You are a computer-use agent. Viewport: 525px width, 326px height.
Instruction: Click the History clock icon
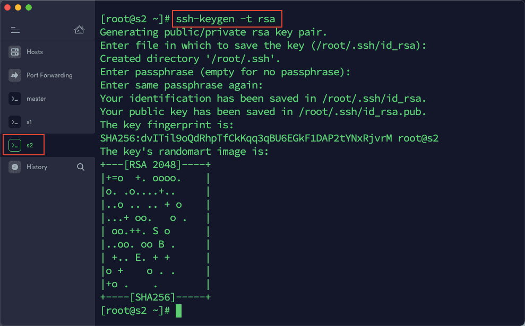15,167
